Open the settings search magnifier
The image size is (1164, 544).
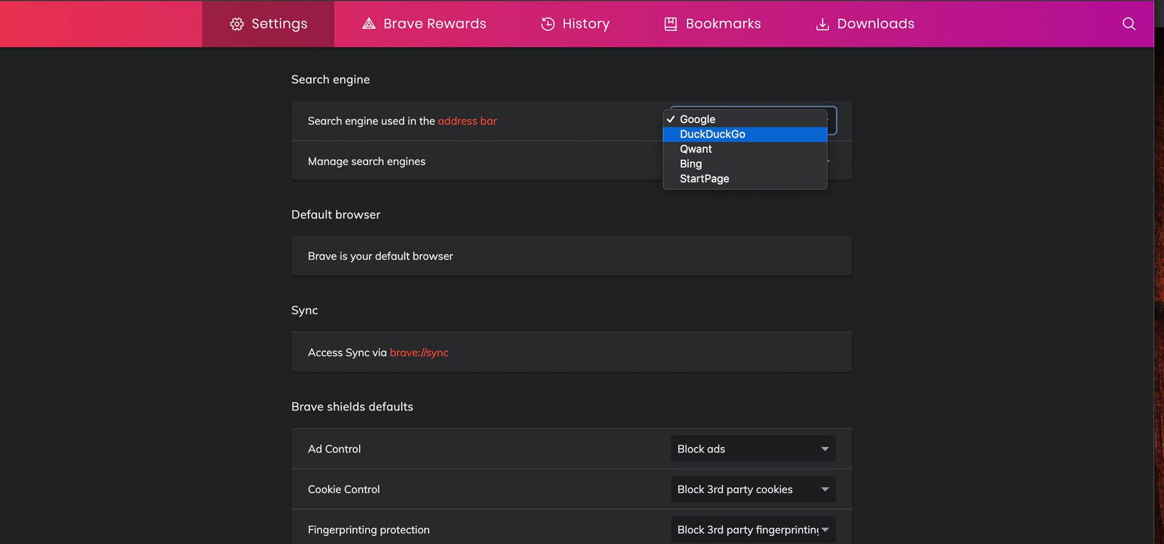1128,24
